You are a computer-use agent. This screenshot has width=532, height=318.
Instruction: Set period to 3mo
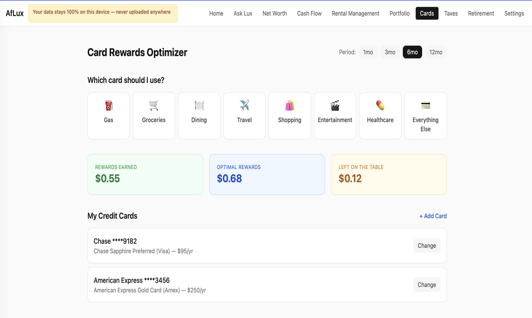pos(390,52)
